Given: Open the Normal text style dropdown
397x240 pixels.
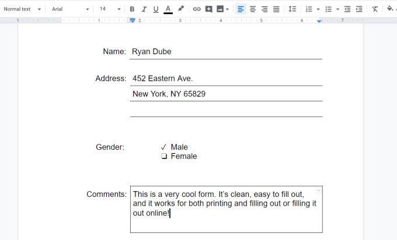Looking at the screenshot, I should click(x=22, y=9).
